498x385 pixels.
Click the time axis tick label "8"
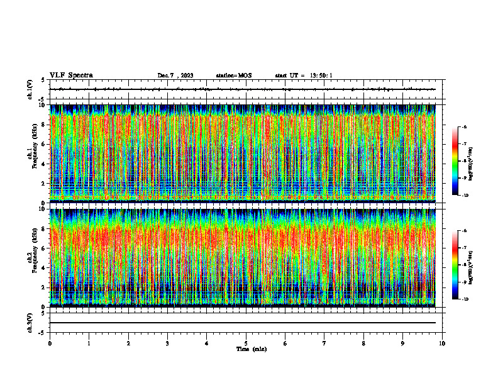tap(363, 343)
